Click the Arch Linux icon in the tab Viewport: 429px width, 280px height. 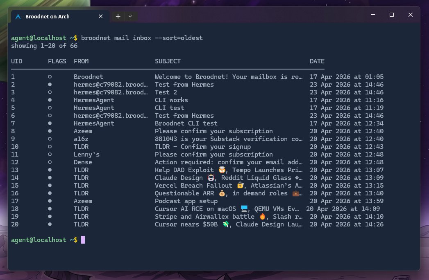(18, 17)
